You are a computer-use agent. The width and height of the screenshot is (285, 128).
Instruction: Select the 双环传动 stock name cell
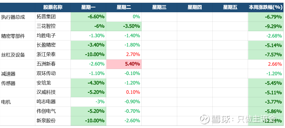coord(46,73)
